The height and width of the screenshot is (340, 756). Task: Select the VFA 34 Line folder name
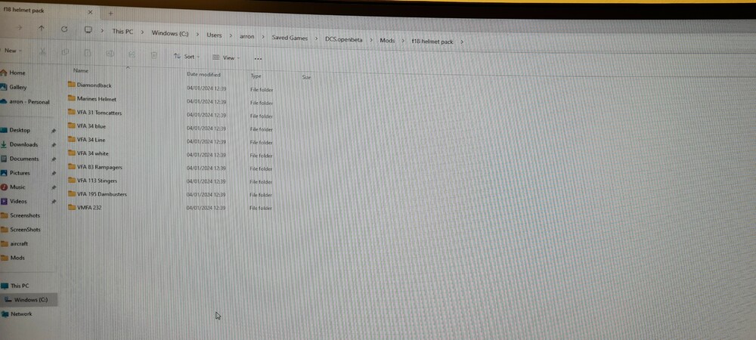pos(91,140)
